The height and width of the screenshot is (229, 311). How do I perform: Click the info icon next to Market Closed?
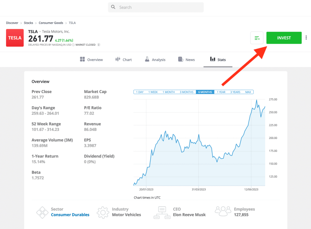click(x=99, y=44)
